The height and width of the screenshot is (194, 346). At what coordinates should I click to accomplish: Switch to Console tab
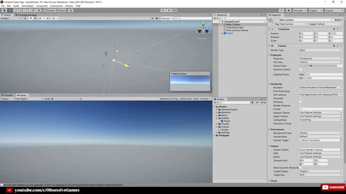7,95
